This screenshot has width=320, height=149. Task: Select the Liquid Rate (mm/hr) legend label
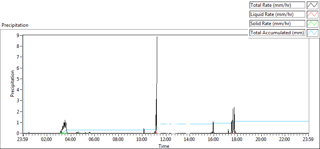tap(277, 14)
